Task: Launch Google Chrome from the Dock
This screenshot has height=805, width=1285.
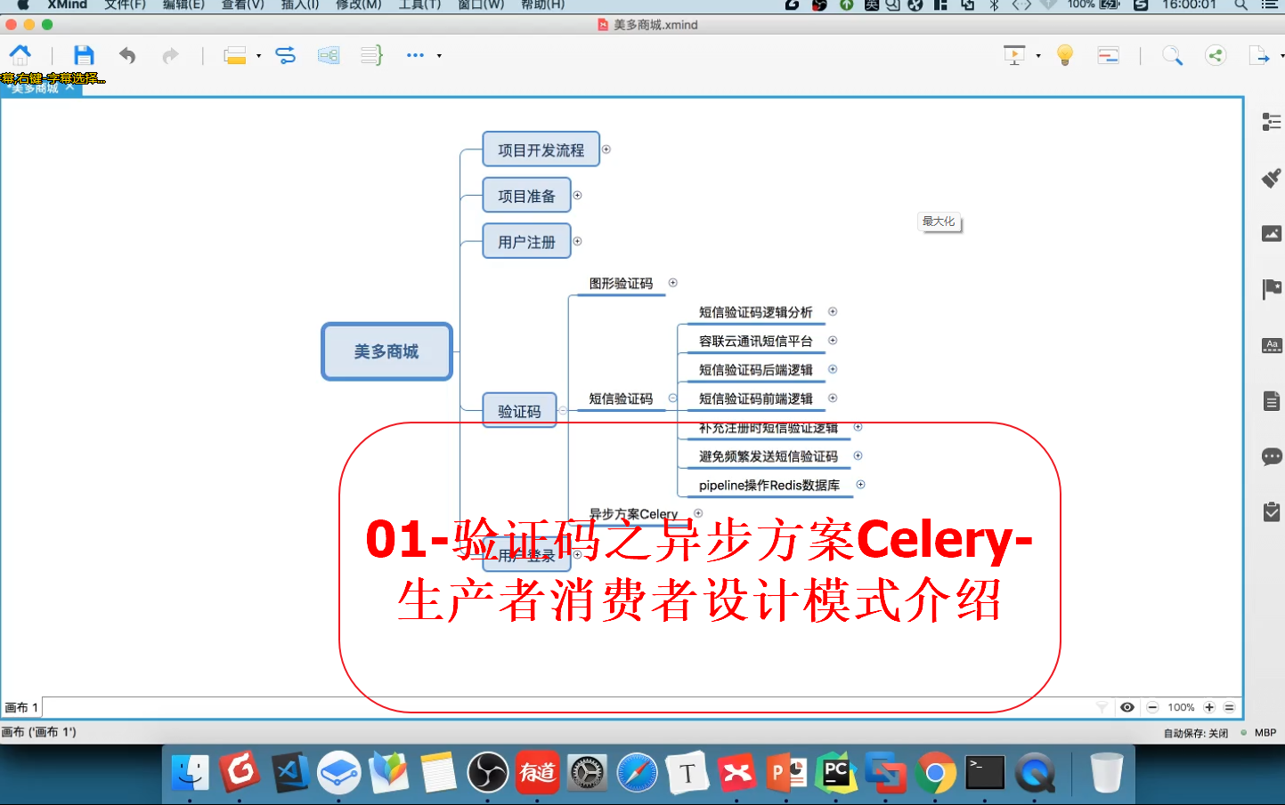Action: [x=935, y=772]
